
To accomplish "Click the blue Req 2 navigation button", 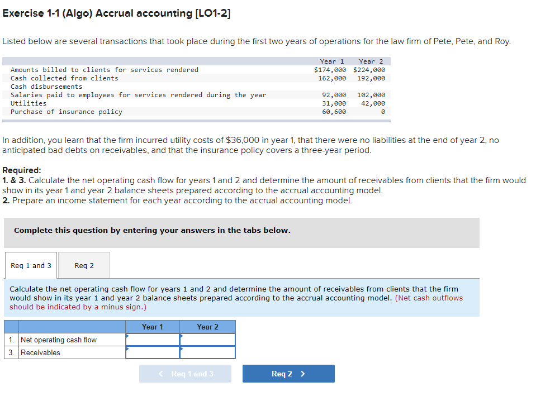I will point(288,373).
